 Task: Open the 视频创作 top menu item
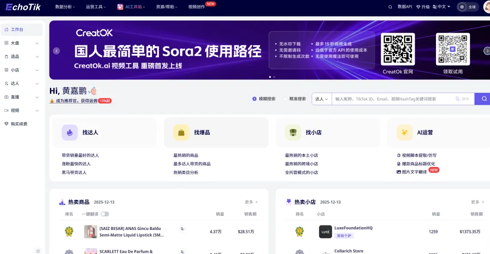(x=196, y=7)
